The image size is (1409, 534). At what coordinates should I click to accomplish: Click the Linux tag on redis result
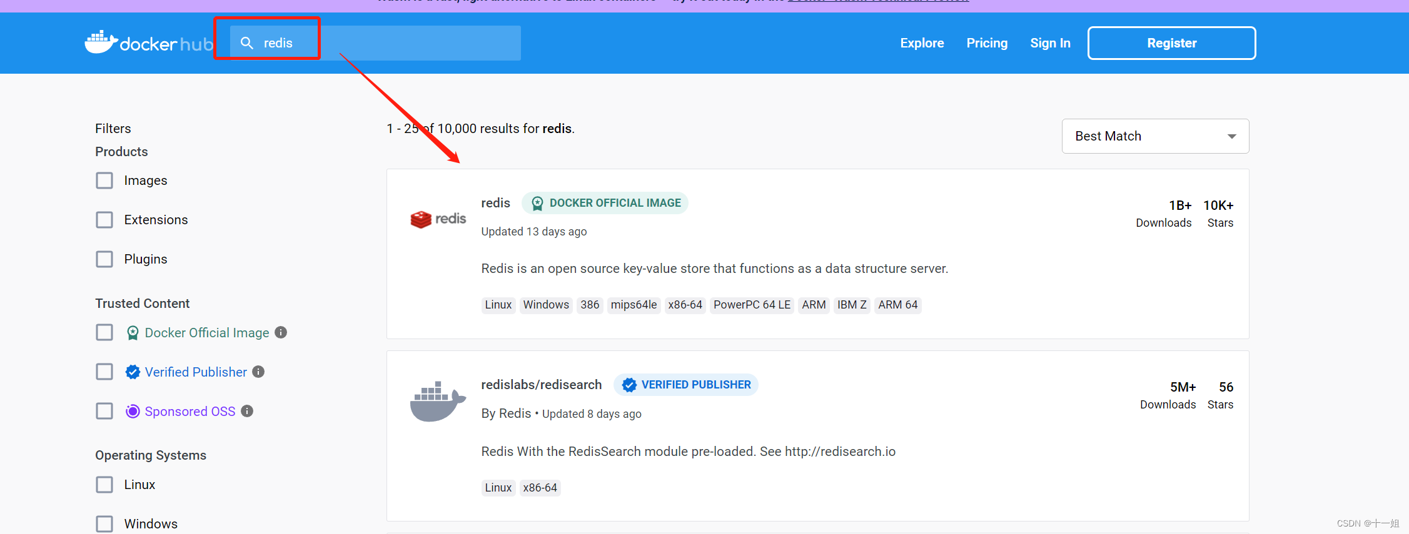point(498,305)
